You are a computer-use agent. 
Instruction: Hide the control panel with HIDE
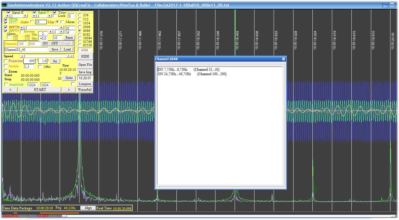pyautogui.click(x=85, y=56)
